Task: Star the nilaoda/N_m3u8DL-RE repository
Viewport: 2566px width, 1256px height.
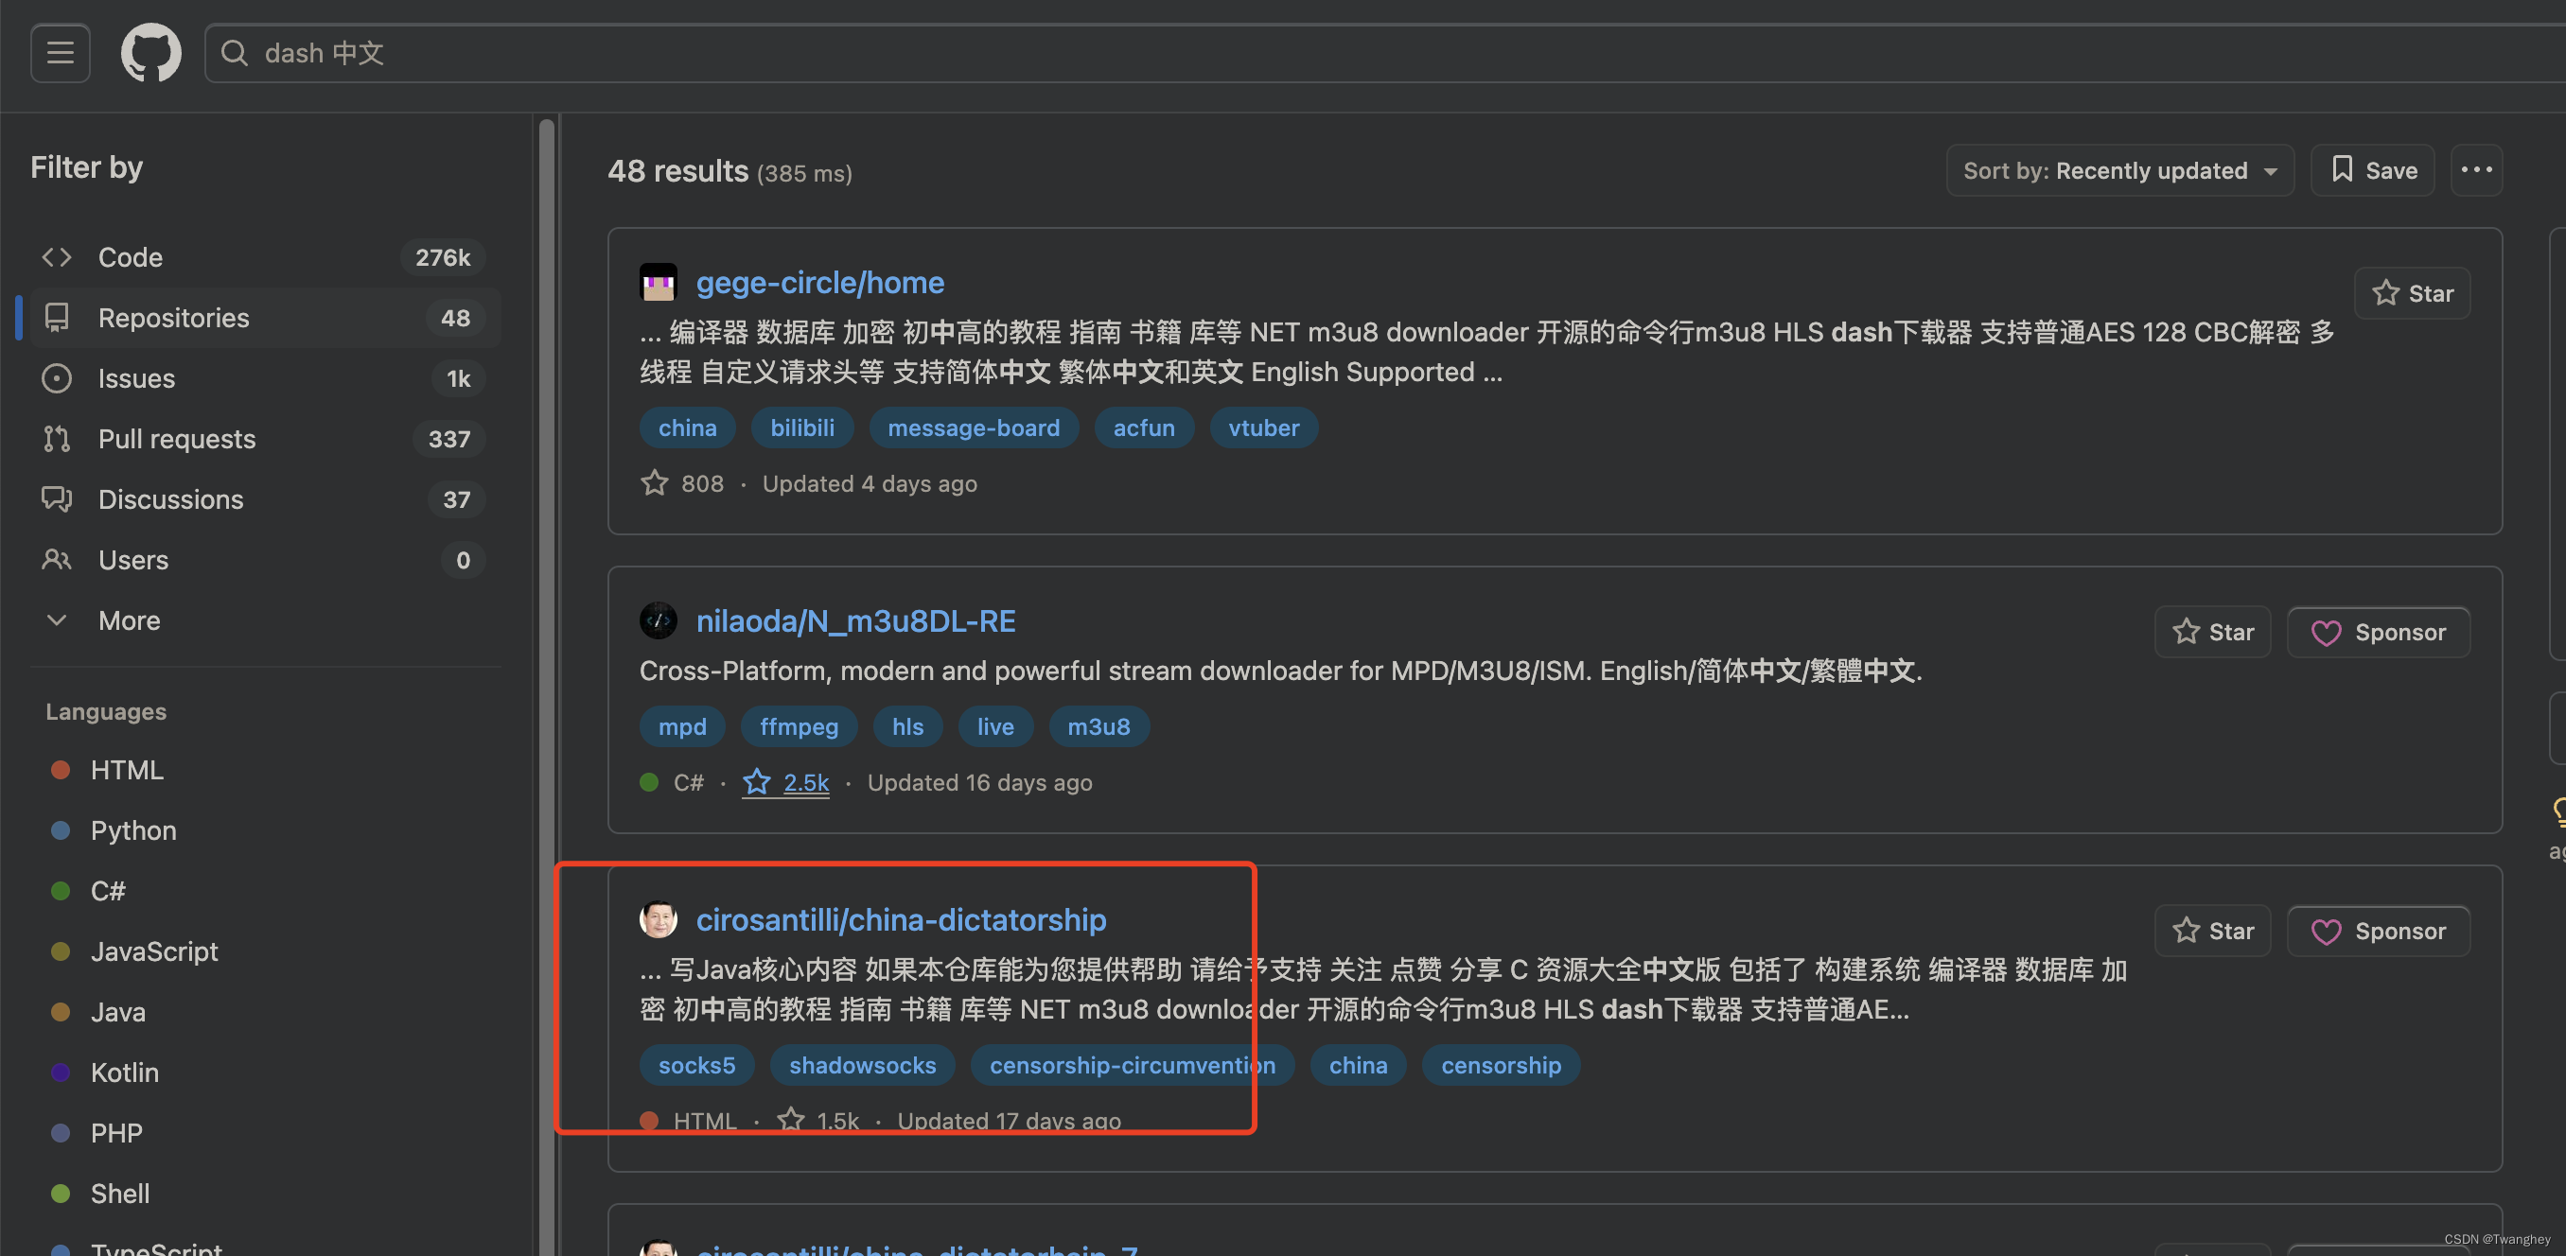Action: click(x=2212, y=633)
